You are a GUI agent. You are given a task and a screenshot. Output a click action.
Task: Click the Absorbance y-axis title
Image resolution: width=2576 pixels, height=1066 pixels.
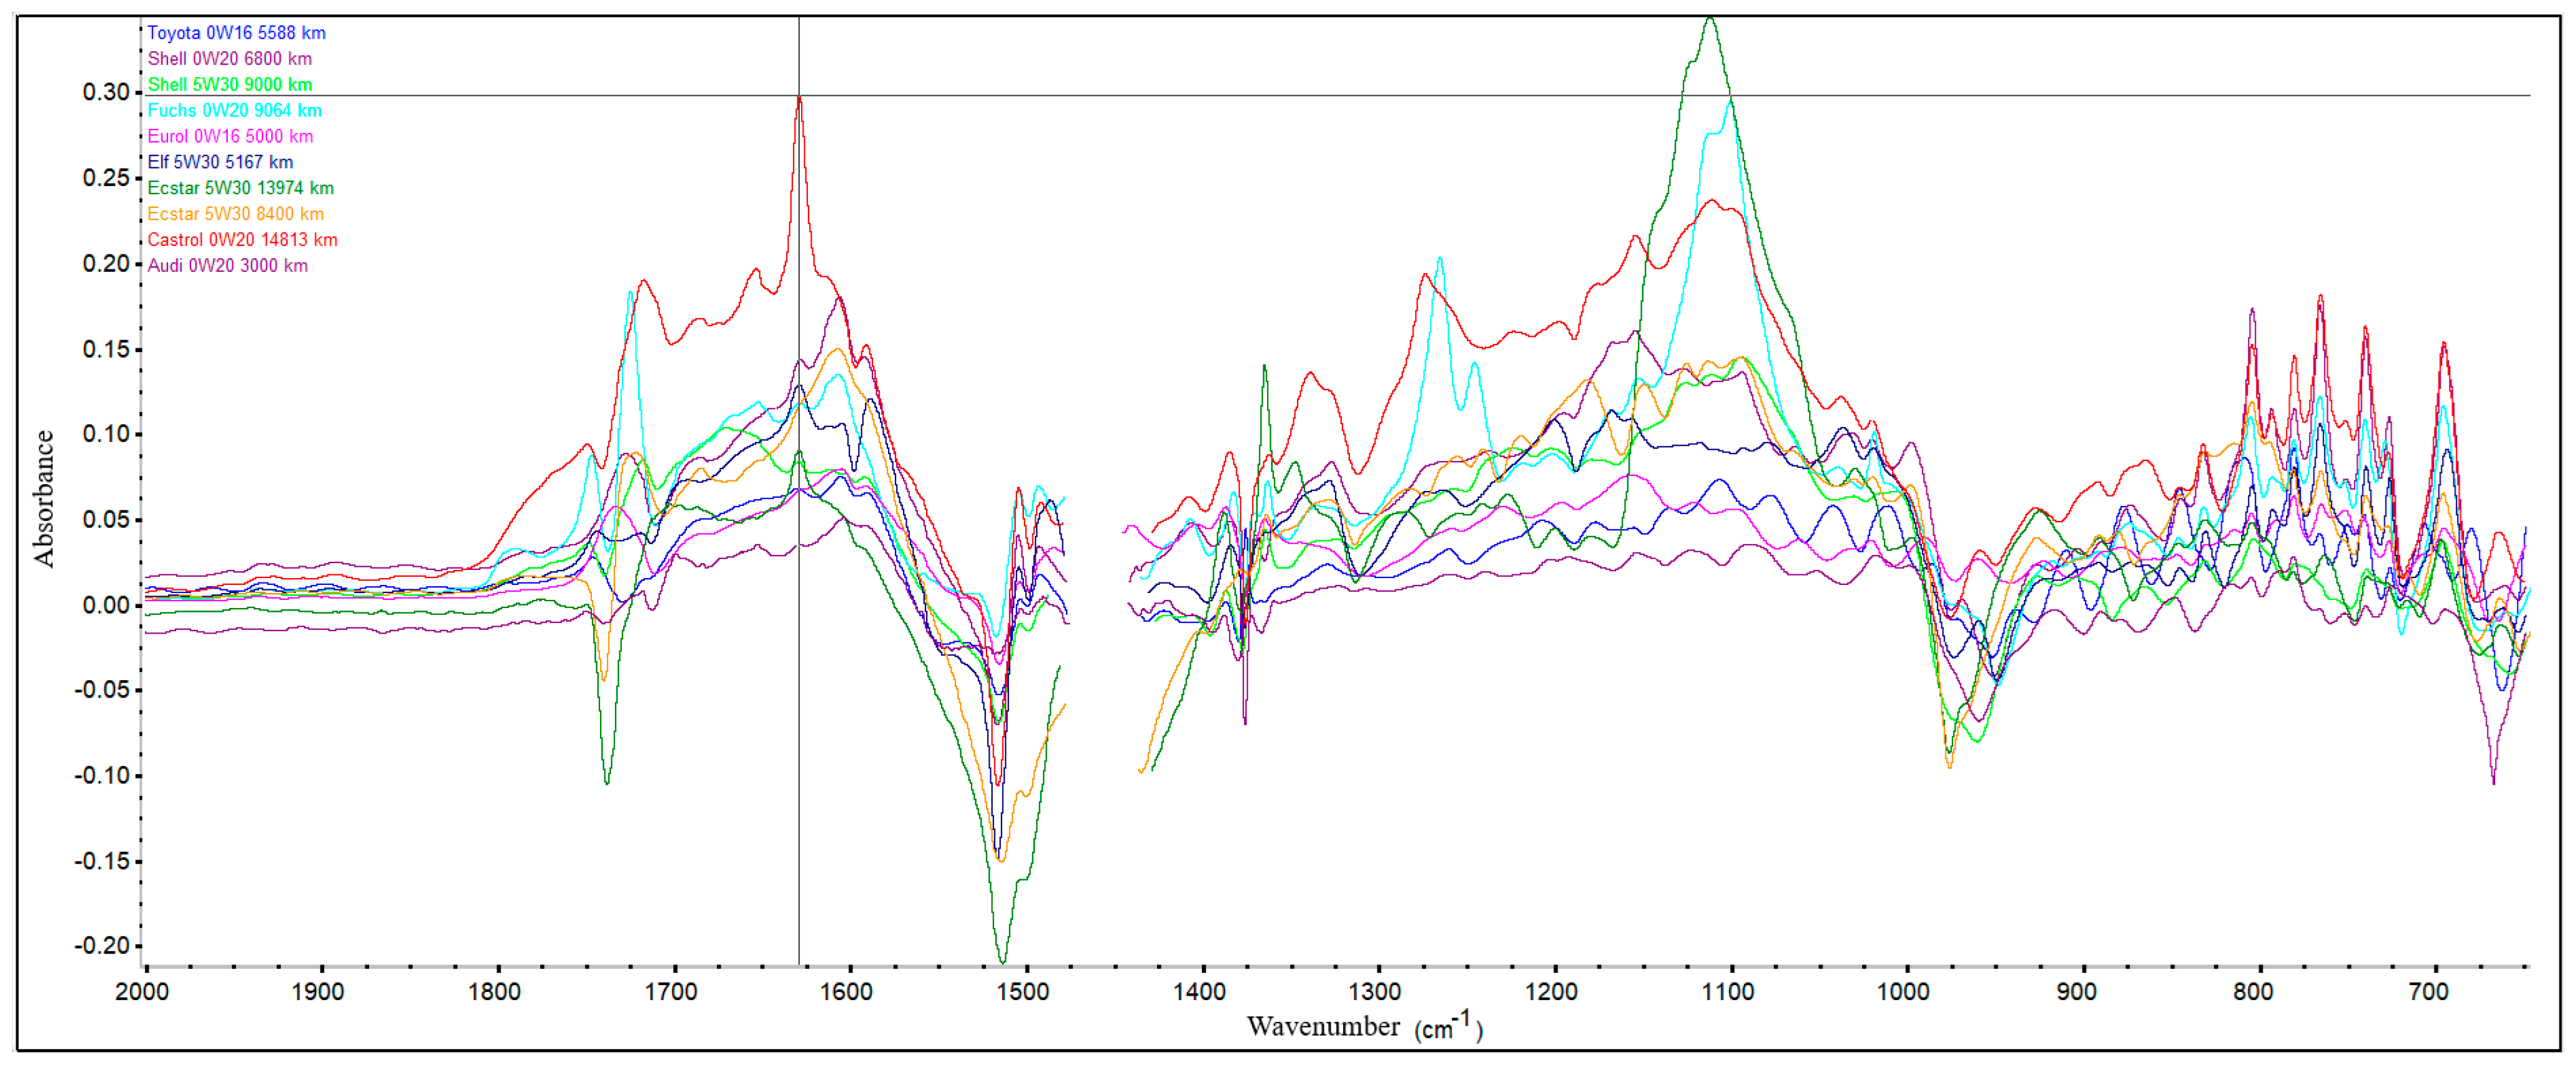[44, 498]
